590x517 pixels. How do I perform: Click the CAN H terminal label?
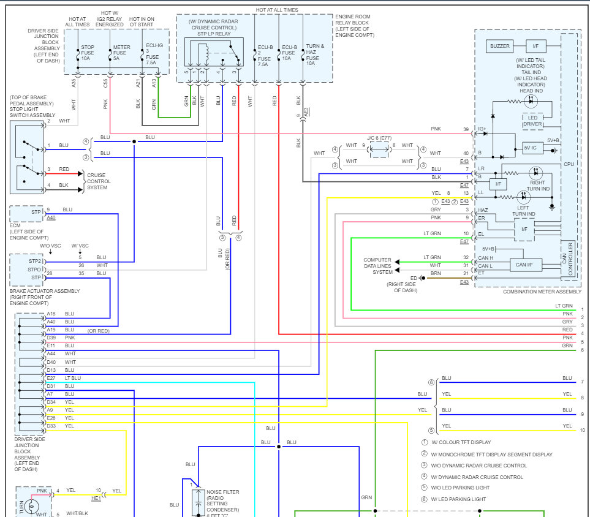[x=485, y=258]
